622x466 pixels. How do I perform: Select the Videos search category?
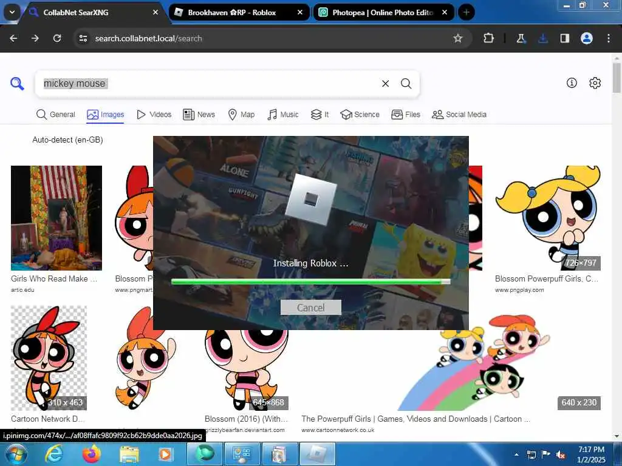click(154, 115)
